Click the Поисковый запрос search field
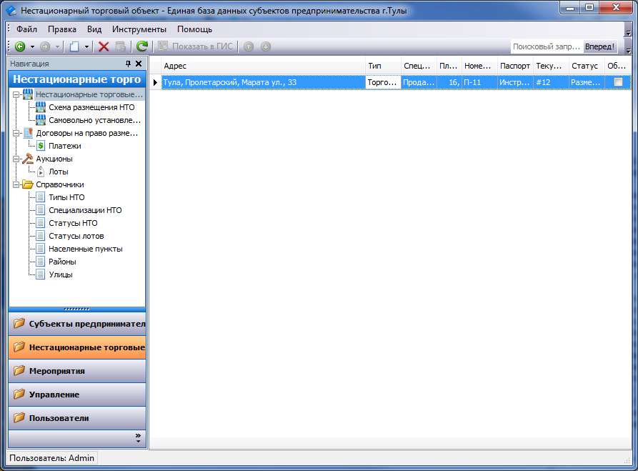638x471 pixels. tap(547, 47)
